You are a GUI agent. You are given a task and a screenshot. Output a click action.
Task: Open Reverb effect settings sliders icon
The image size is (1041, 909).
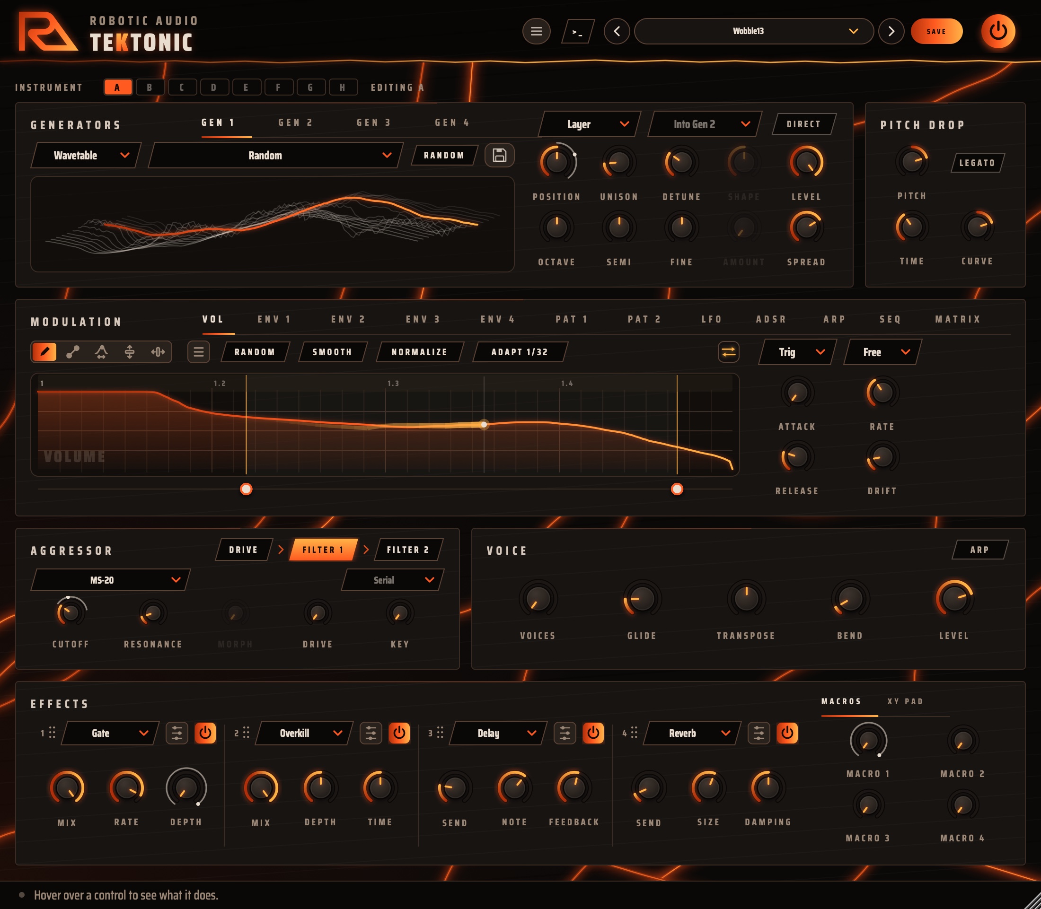pyautogui.click(x=759, y=733)
